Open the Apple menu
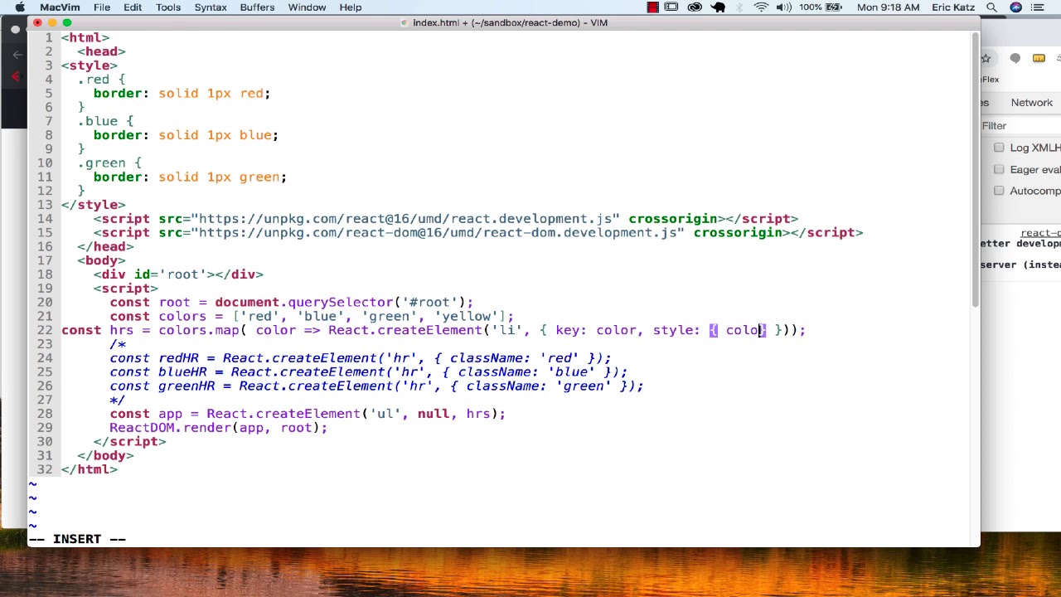1061x597 pixels. click(20, 7)
